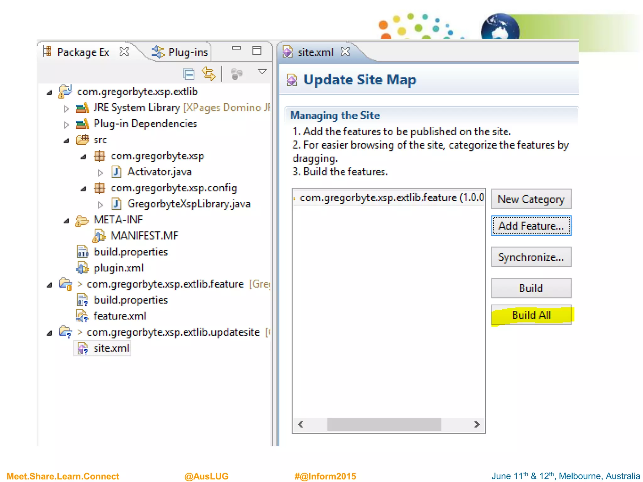Click the focus on working set icon
Viewport: 643px width, 482px height.
coord(236,74)
